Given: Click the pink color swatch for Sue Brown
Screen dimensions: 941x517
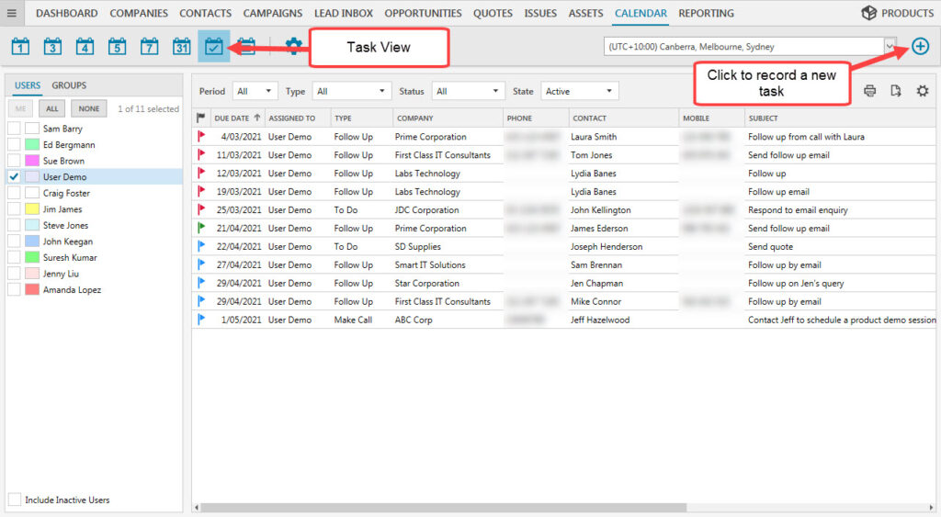Looking at the screenshot, I should pos(32,162).
